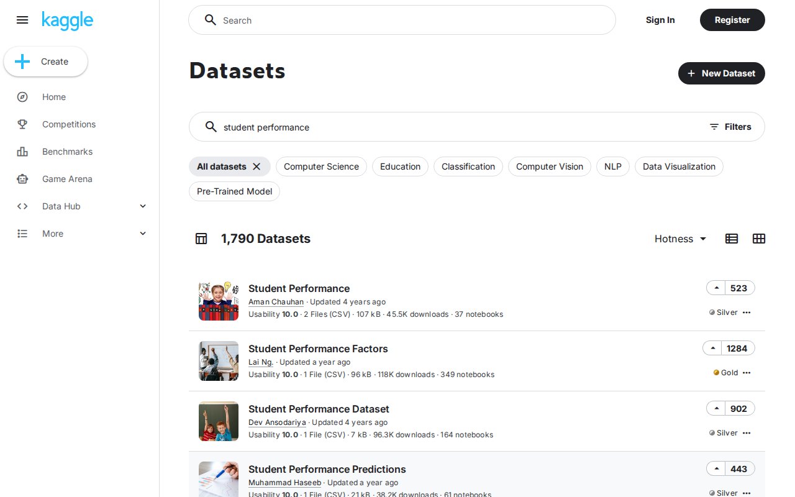
Task: Open the Student Performance dataset title
Action: point(299,288)
